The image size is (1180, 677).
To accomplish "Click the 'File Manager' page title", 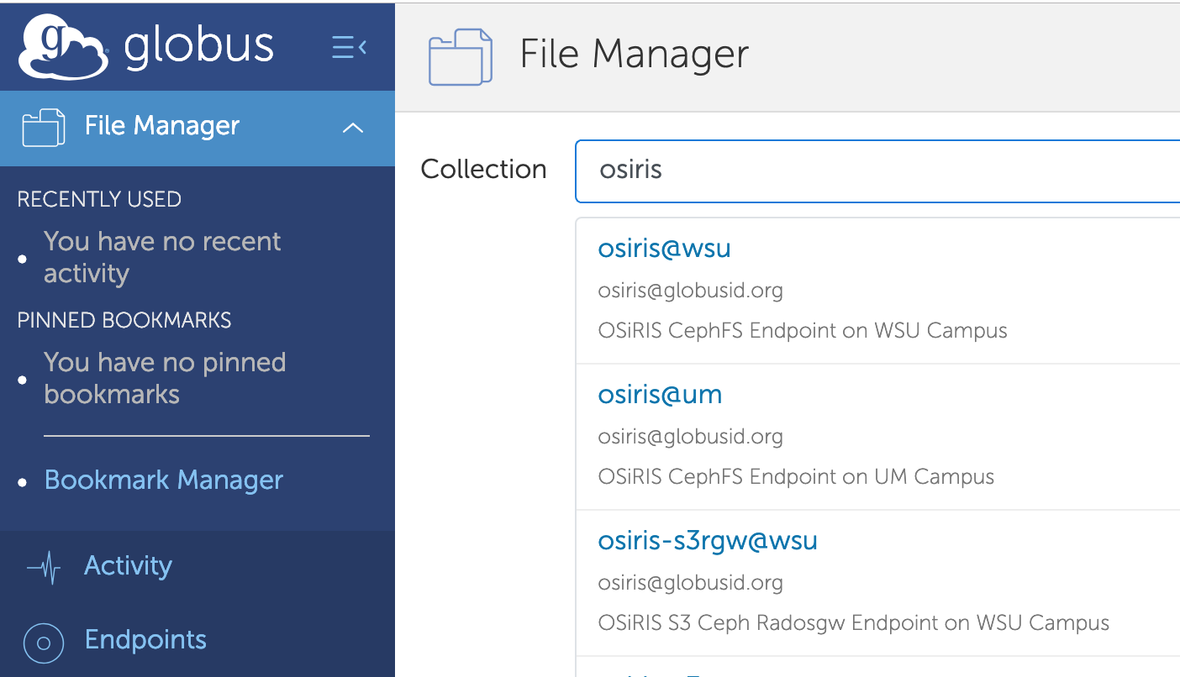I will [635, 55].
